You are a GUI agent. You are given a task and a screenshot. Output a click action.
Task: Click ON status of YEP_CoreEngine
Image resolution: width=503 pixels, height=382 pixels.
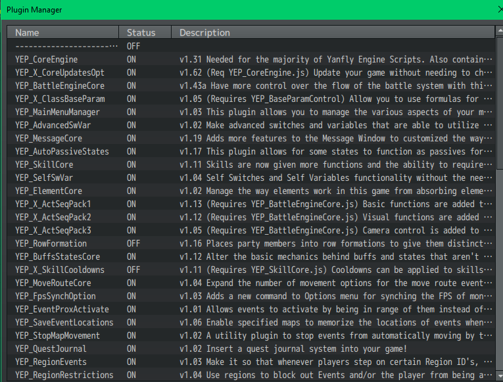point(132,59)
